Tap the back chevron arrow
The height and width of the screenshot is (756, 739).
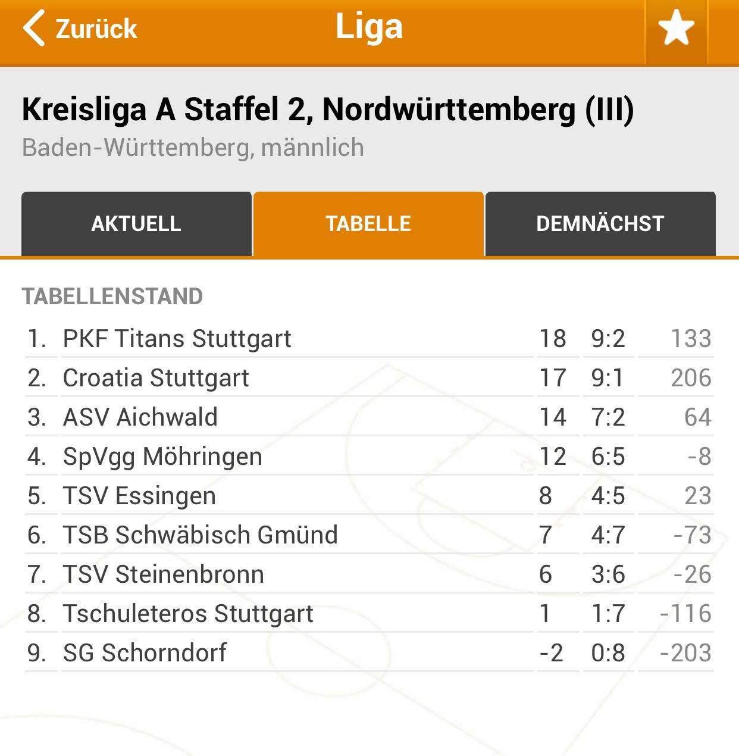[33, 28]
